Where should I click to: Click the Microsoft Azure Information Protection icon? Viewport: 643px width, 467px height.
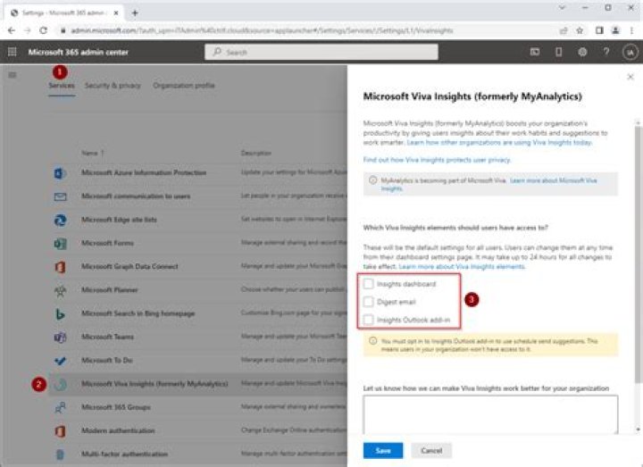pos(61,172)
